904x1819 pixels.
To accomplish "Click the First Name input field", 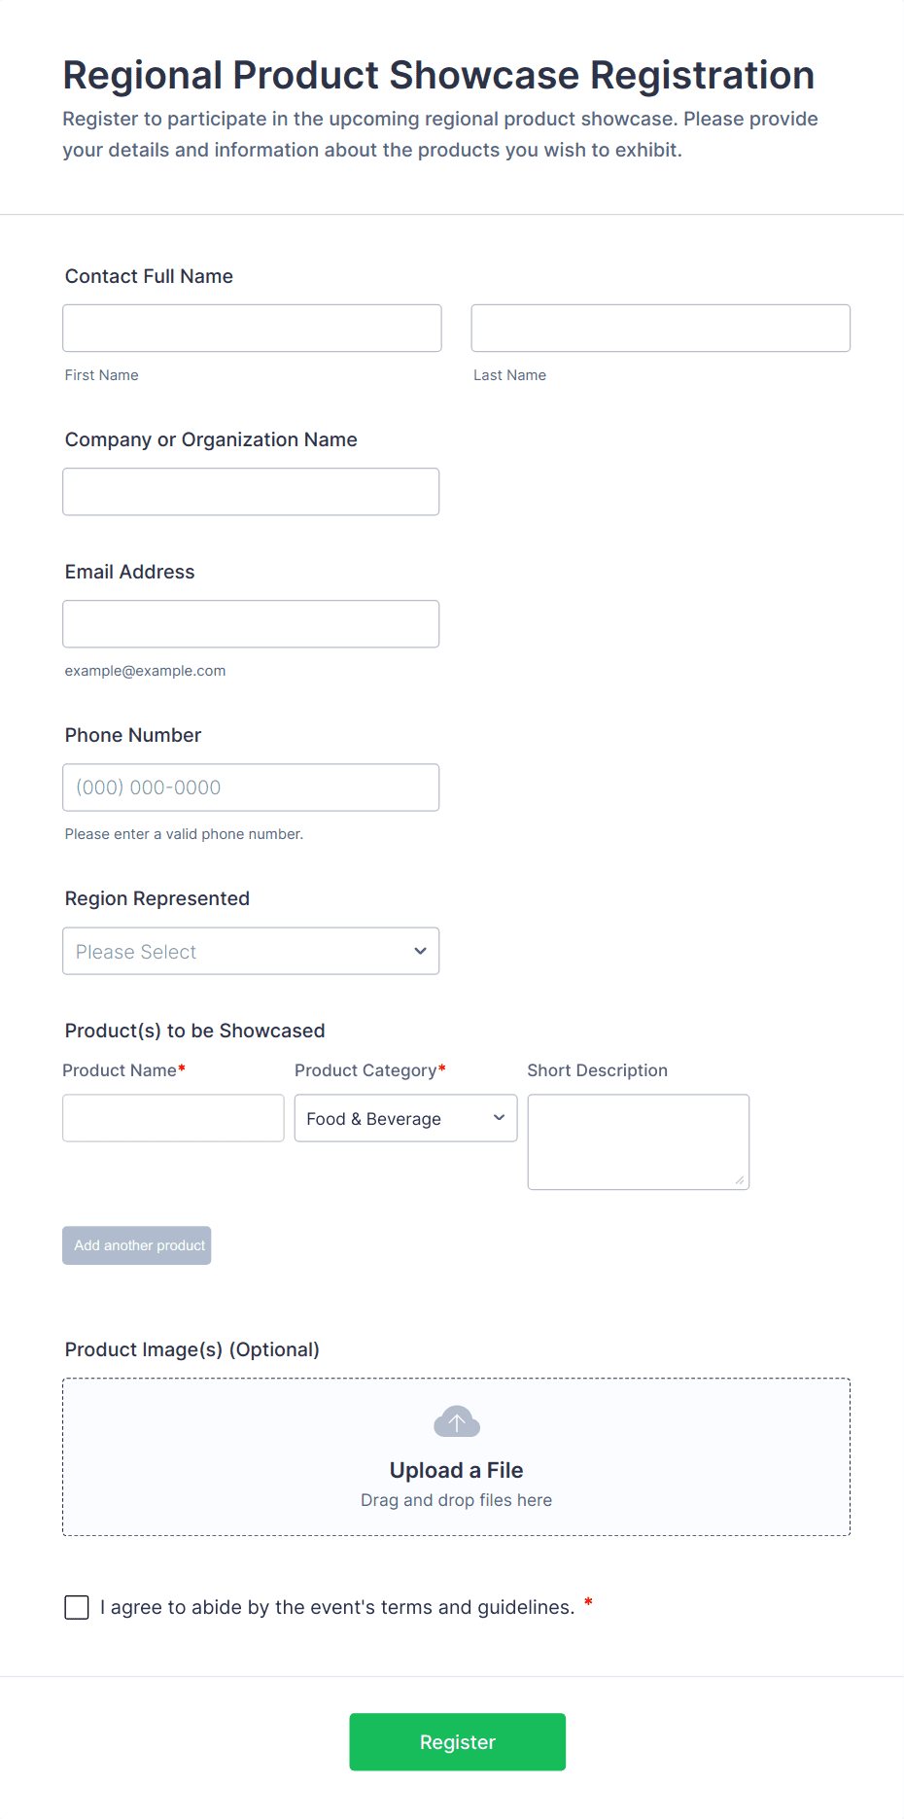I will pos(252,328).
